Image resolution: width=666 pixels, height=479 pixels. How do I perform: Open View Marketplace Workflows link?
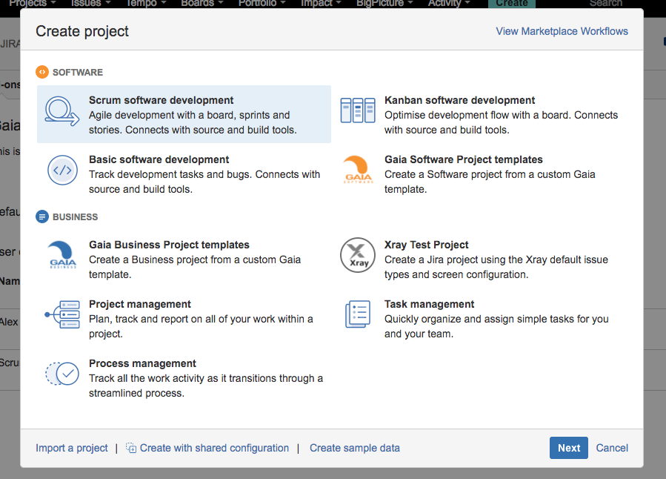(562, 31)
